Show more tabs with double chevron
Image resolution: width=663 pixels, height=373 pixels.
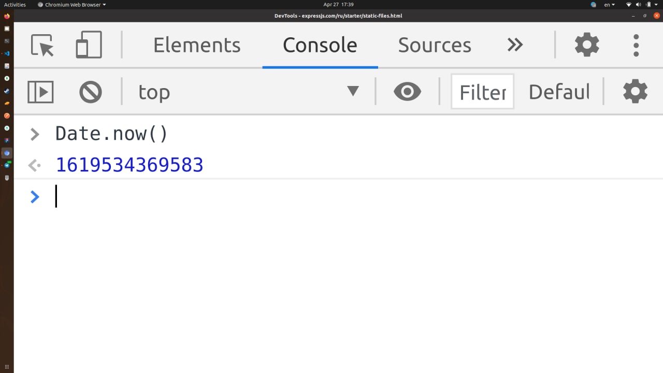[515, 45]
